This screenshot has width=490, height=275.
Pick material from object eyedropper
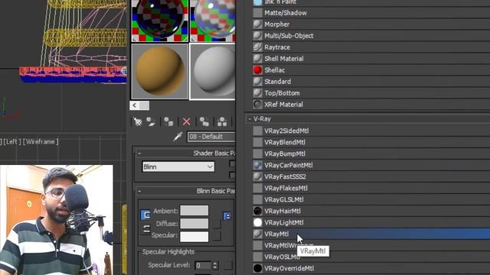pyautogui.click(x=178, y=137)
